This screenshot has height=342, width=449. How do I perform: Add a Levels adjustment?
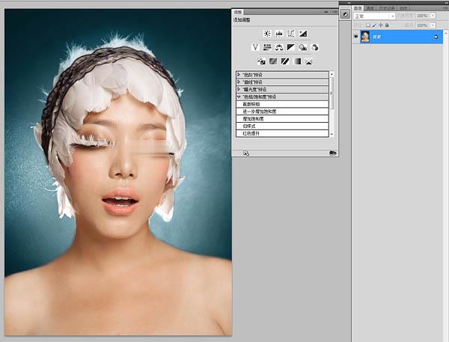tap(279, 34)
